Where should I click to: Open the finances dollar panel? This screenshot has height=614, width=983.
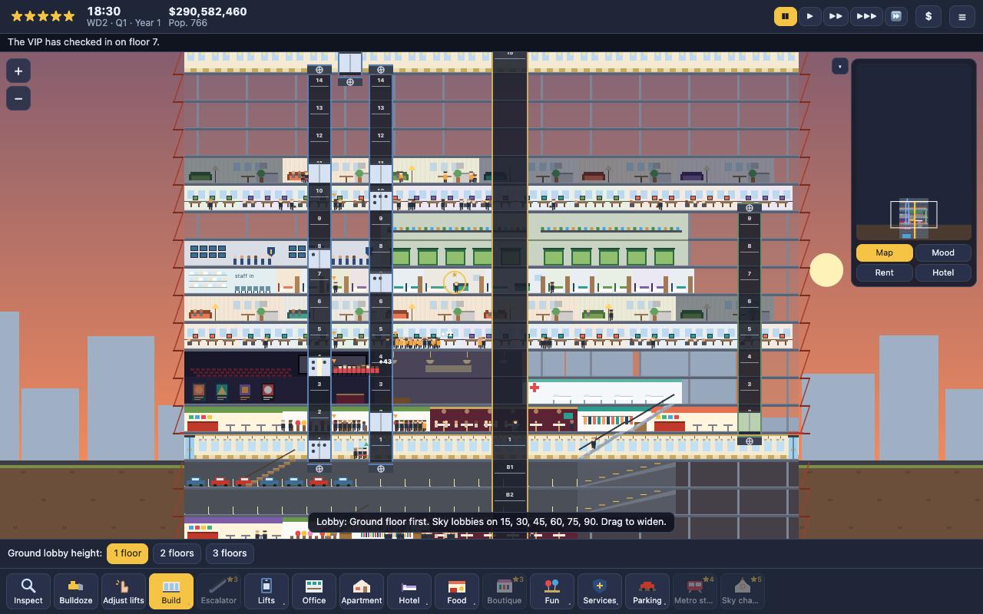coord(928,16)
